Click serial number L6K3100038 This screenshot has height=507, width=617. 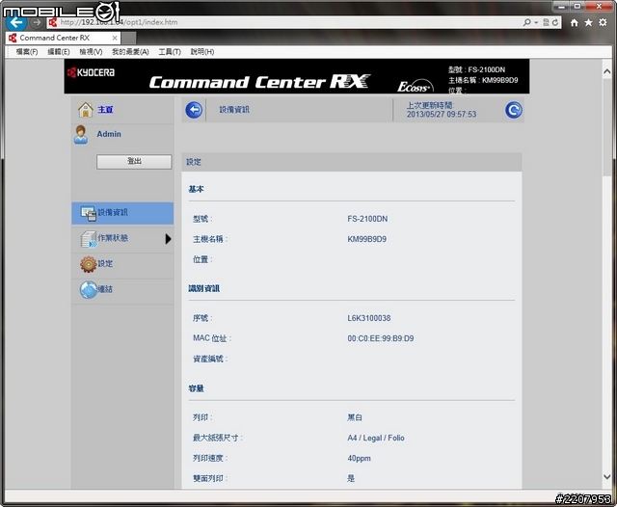click(x=368, y=318)
